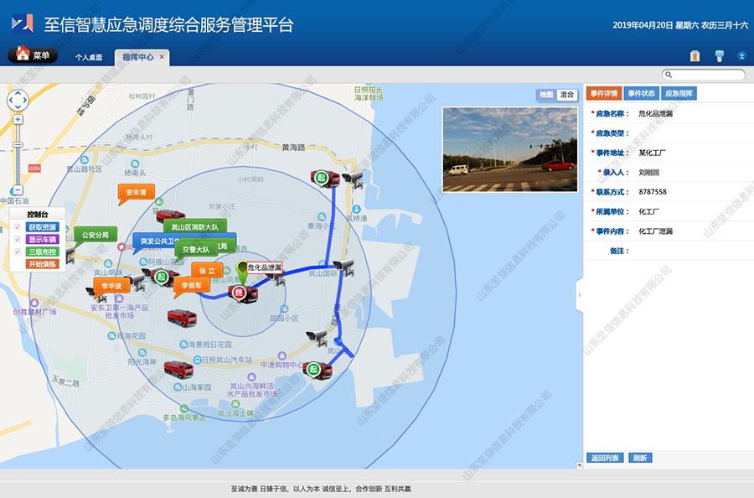Screen dimensions: 754x498
Task: Switch map to 地图 view
Action: click(546, 95)
